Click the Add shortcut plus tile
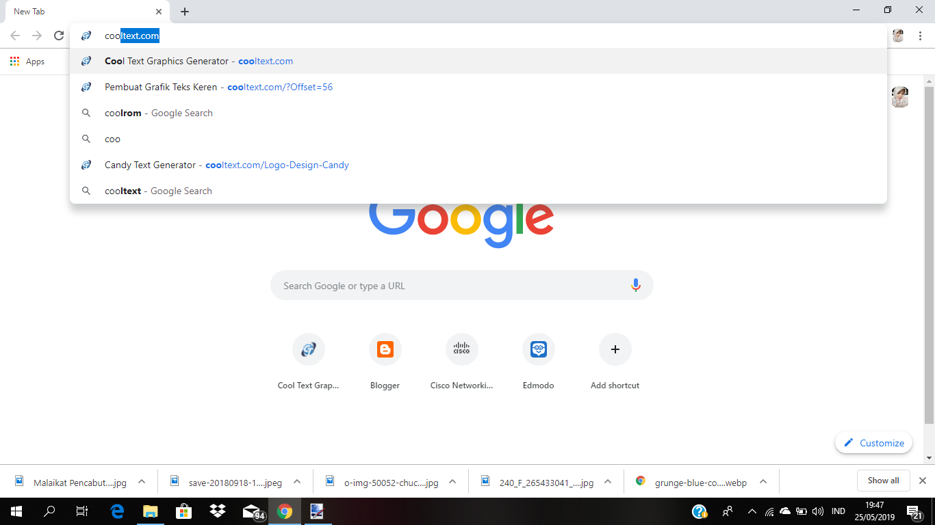Image resolution: width=935 pixels, height=525 pixels. click(x=615, y=363)
